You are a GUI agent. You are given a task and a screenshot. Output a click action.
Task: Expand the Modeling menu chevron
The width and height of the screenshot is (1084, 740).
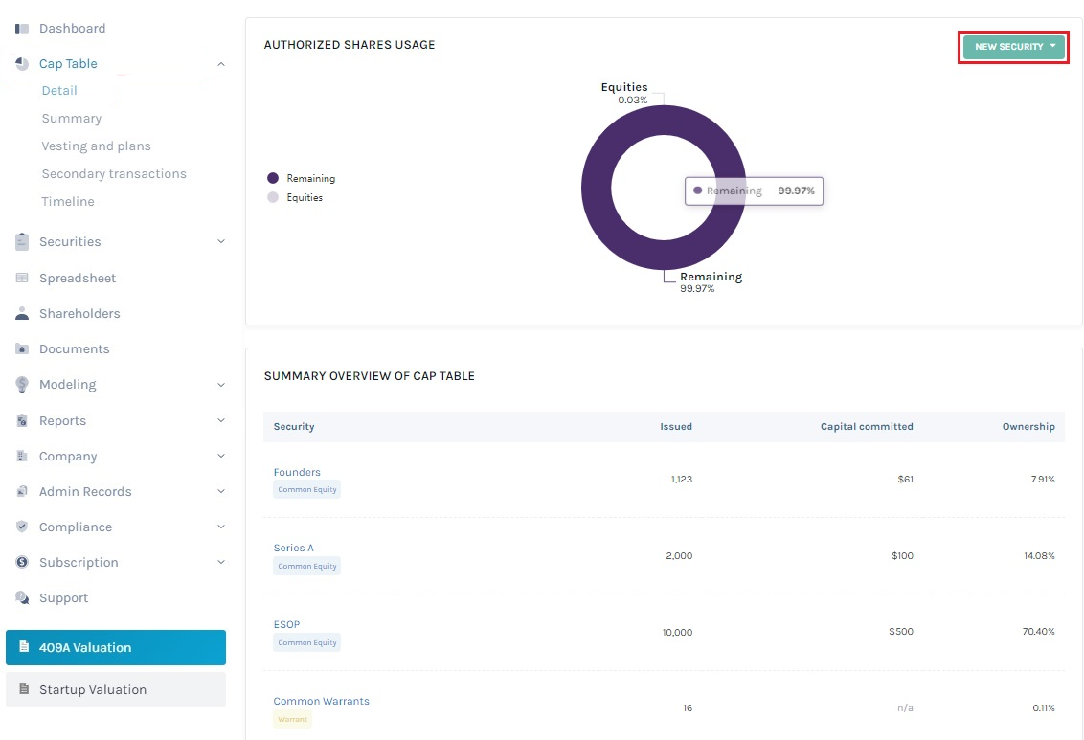pos(221,385)
